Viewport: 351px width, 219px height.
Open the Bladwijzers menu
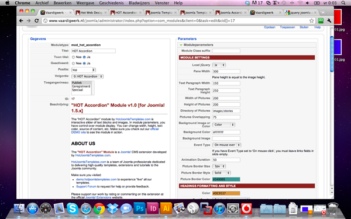pos(139,3)
